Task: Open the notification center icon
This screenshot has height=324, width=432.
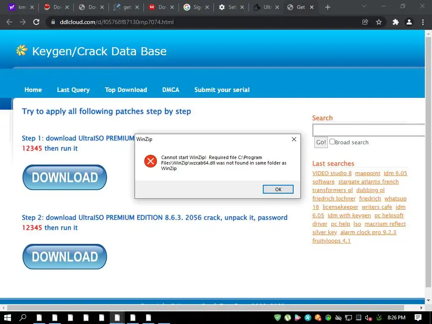Action: pos(418,318)
